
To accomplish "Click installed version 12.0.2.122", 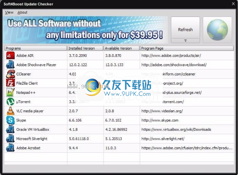I will (x=78, y=65).
